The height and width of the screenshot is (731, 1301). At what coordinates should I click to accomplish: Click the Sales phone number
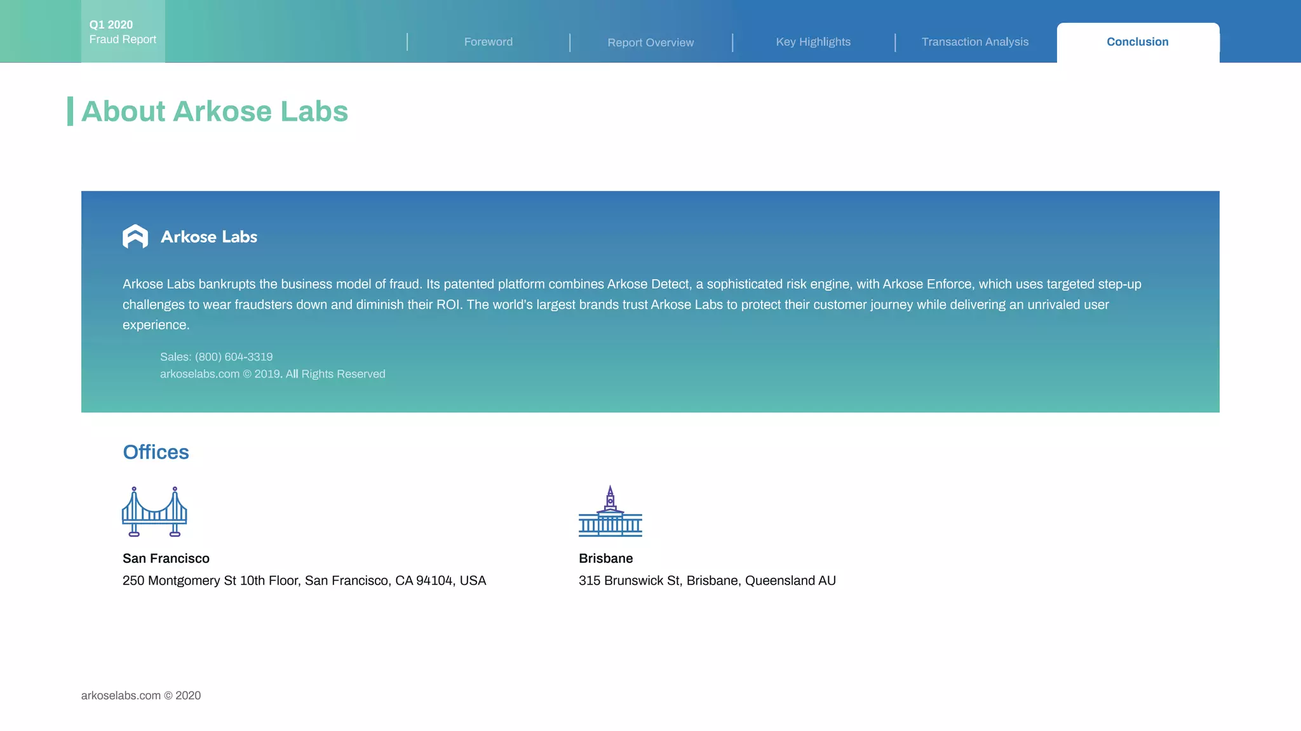pyautogui.click(x=233, y=357)
